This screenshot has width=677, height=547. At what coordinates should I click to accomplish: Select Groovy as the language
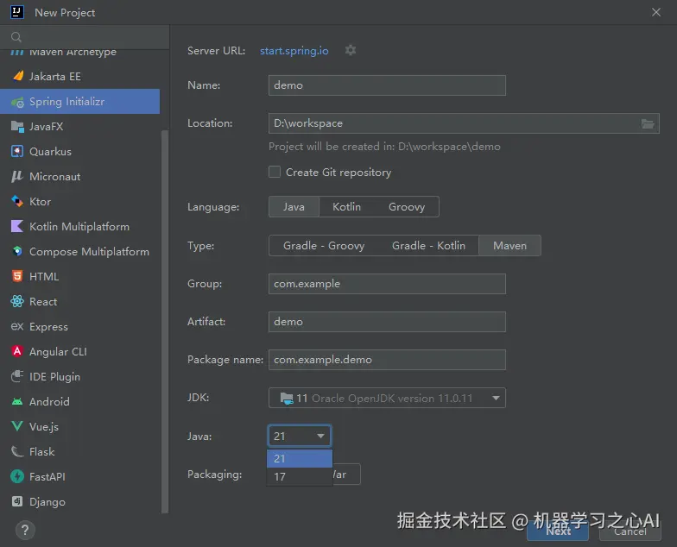tap(407, 207)
